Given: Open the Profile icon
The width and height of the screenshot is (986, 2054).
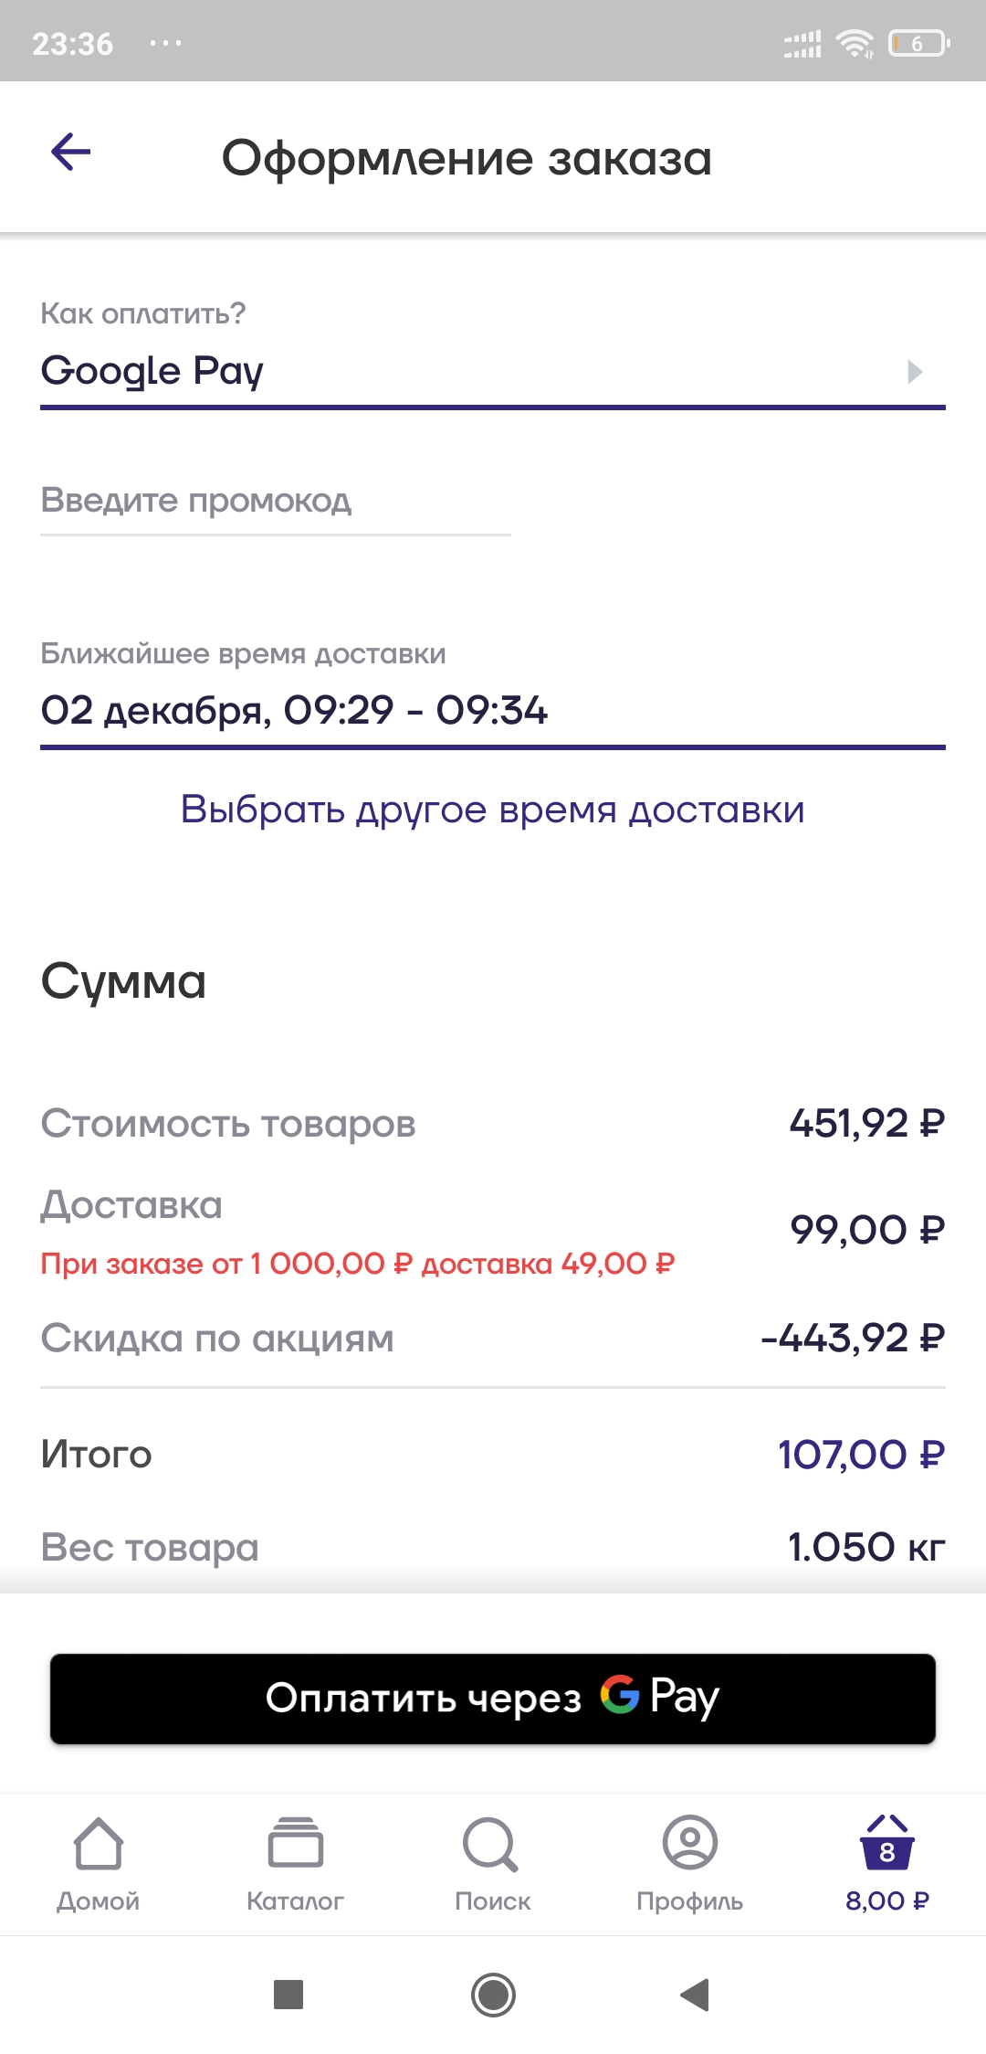Looking at the screenshot, I should 690,1842.
